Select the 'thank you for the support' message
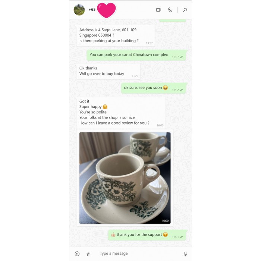Image resolution: width=261 pixels, height=261 pixels. [148, 235]
